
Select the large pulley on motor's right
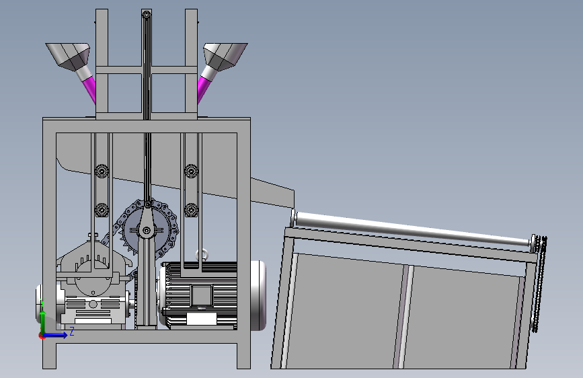click(259, 295)
